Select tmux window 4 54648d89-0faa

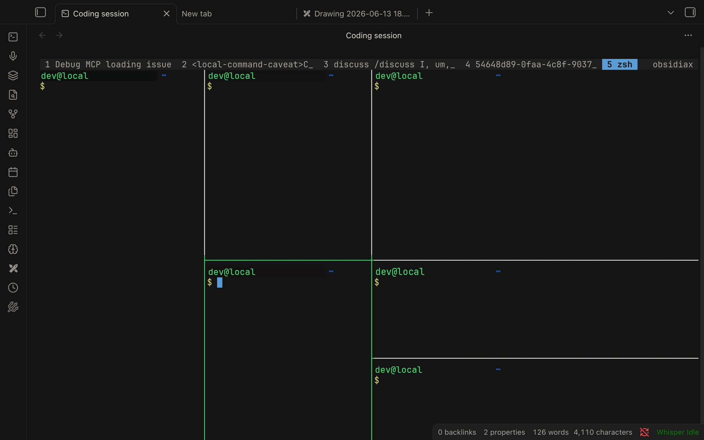pos(531,64)
